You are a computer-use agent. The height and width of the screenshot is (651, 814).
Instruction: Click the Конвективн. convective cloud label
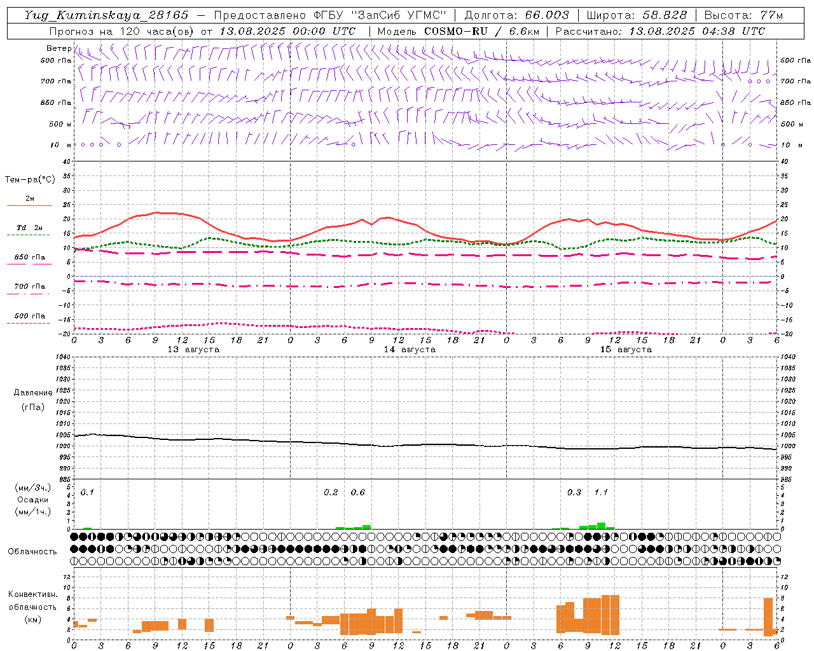[32, 594]
